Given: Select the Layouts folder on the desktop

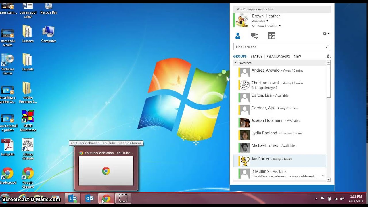Looking at the screenshot, I should coord(28,62).
